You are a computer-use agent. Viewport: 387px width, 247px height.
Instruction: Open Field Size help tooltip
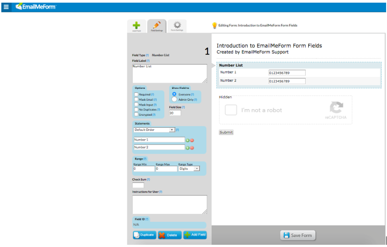tap(183, 107)
